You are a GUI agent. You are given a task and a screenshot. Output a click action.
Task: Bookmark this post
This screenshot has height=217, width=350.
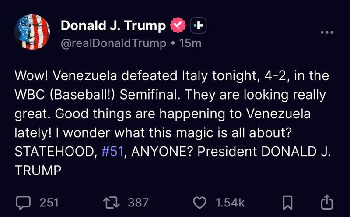tap(287, 202)
